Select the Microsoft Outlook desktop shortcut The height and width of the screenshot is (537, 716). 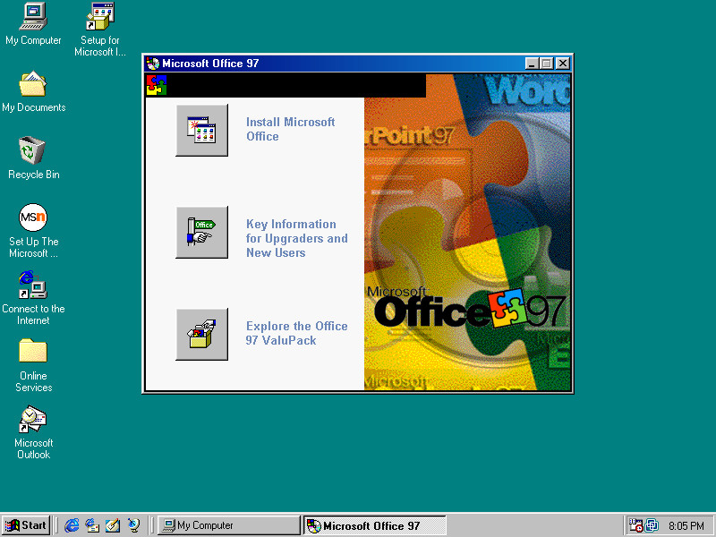[33, 432]
